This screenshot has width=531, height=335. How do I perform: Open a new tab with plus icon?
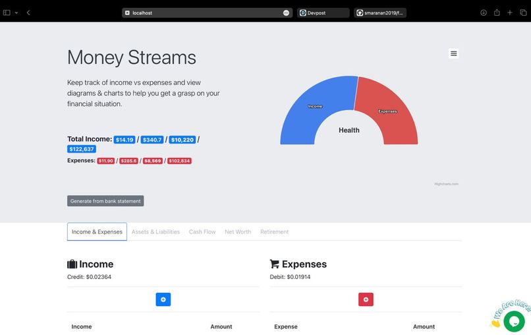click(x=510, y=13)
